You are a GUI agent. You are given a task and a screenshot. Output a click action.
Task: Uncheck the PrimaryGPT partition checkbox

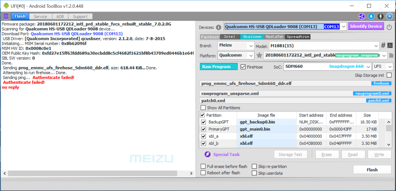click(203, 129)
